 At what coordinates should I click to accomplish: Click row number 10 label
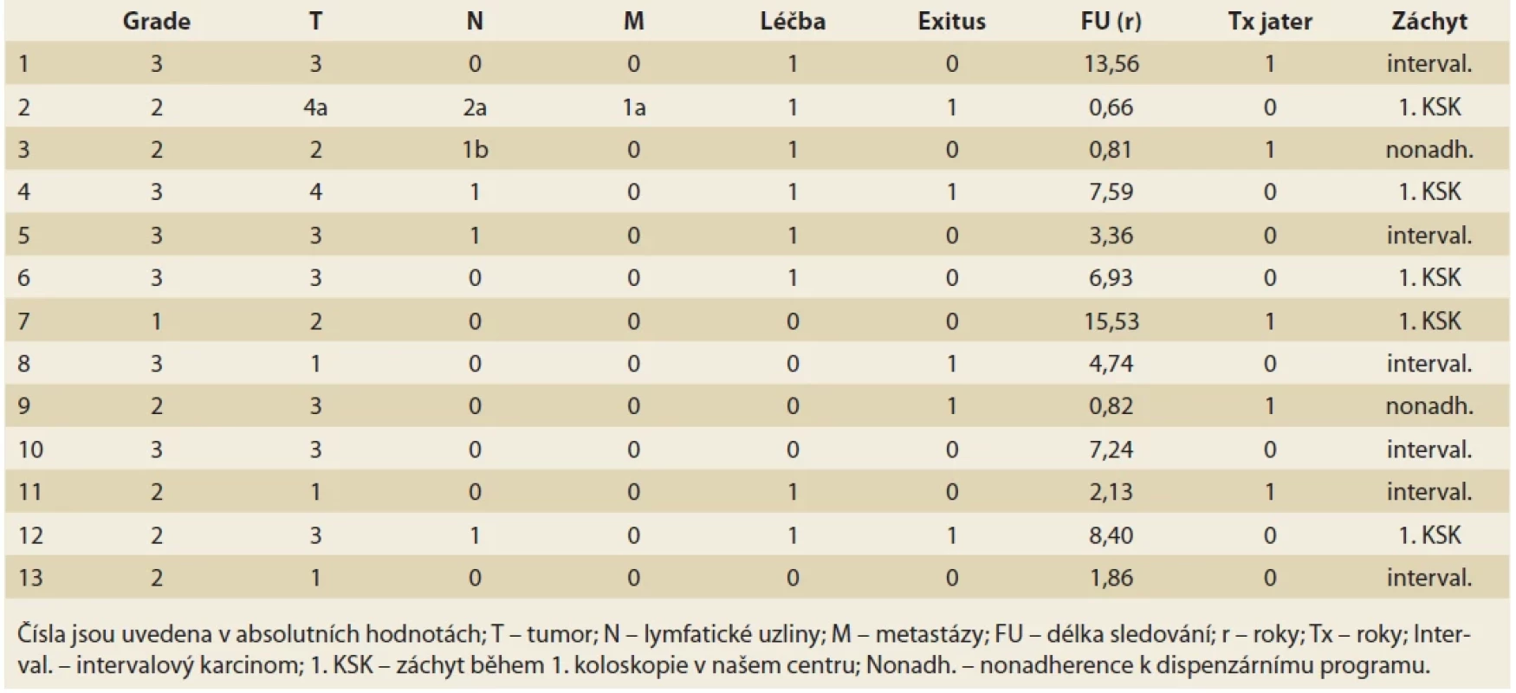click(30, 450)
